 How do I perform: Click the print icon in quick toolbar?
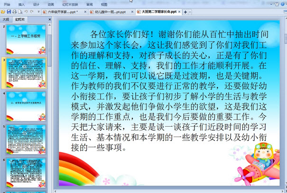coord(14,12)
